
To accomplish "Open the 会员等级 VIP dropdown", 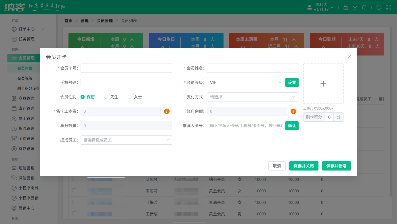I will pos(246,83).
